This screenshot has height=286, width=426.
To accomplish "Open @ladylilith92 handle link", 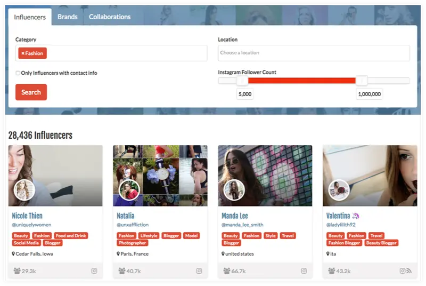I will click(x=341, y=225).
